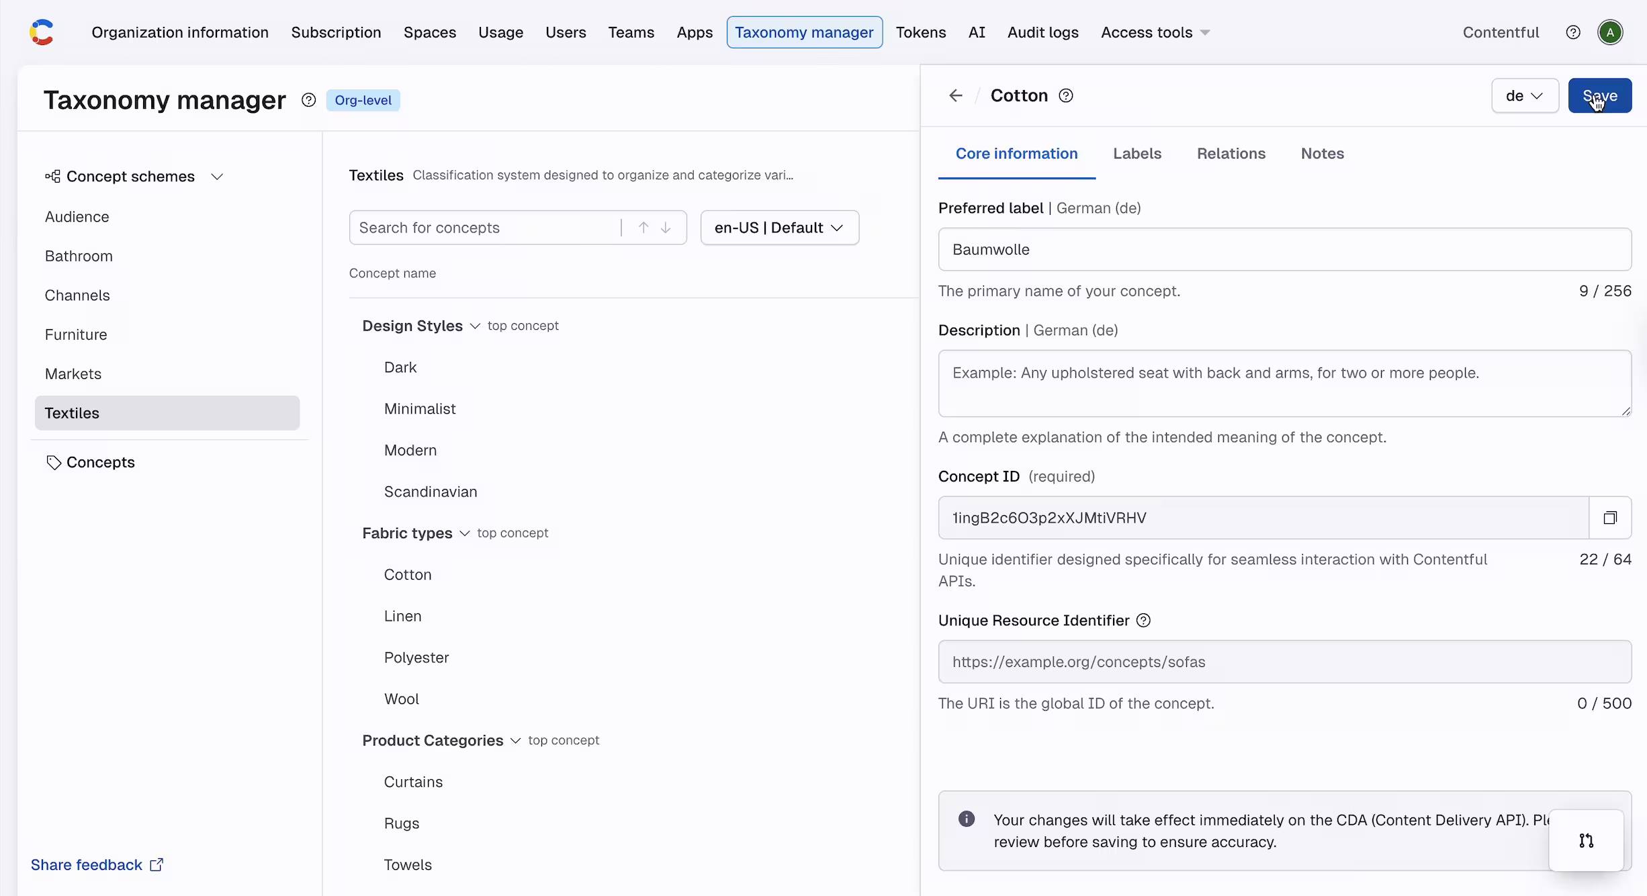This screenshot has width=1647, height=896.
Task: Copy the Concept ID to clipboard
Action: point(1610,518)
